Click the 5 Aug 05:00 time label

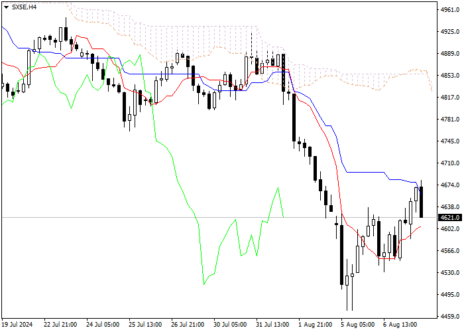[358, 324]
